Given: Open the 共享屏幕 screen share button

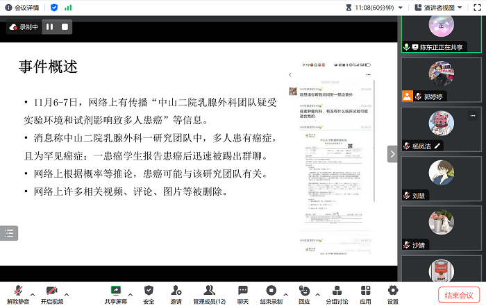Looking at the screenshot, I should pos(116,293).
